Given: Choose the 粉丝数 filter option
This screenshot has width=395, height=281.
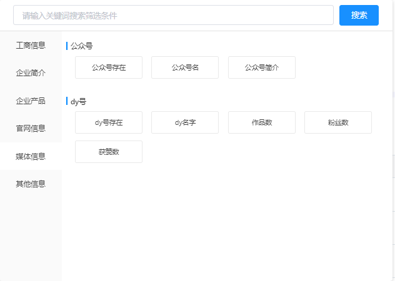Looking at the screenshot, I should pos(338,122).
